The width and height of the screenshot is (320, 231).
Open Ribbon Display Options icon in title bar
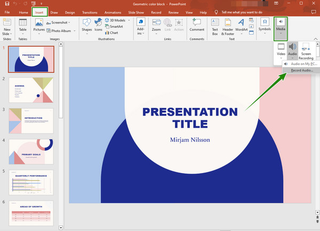click(x=276, y=3)
